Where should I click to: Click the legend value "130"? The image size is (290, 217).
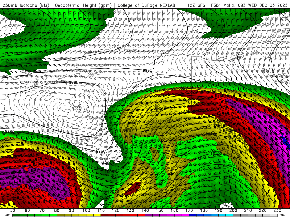(130, 210)
